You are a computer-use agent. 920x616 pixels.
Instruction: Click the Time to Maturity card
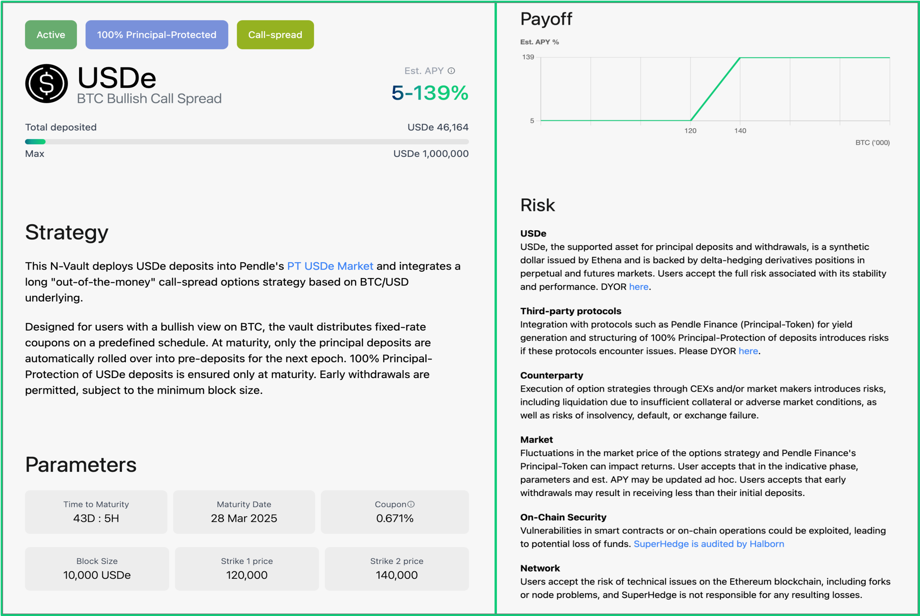(96, 512)
